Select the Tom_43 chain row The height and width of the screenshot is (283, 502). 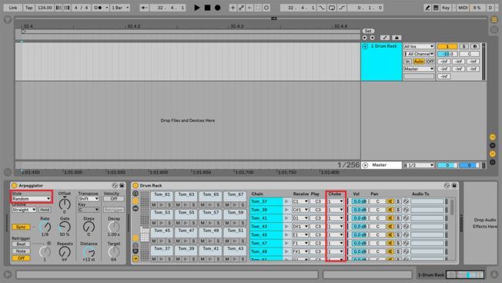[266, 226]
